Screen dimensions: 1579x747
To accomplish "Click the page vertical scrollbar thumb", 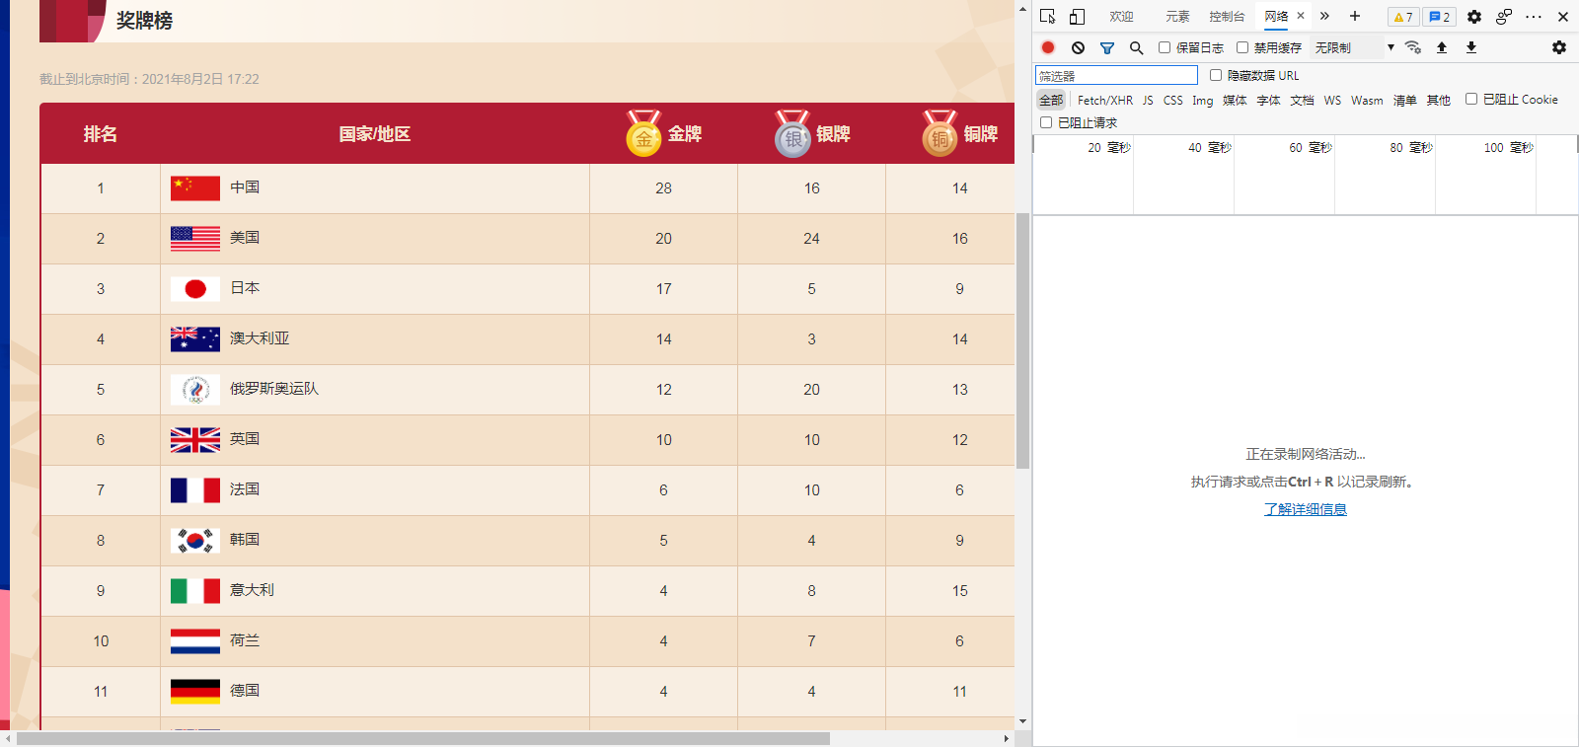I will pos(1022,340).
